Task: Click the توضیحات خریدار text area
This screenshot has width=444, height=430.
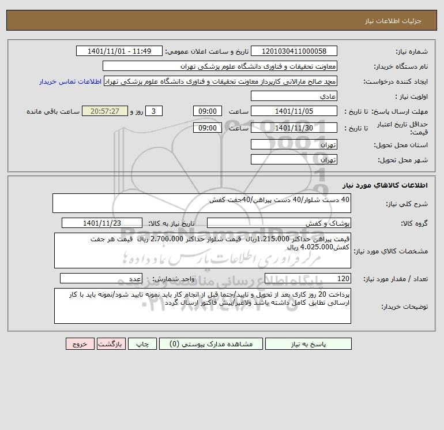Action: (x=202, y=306)
